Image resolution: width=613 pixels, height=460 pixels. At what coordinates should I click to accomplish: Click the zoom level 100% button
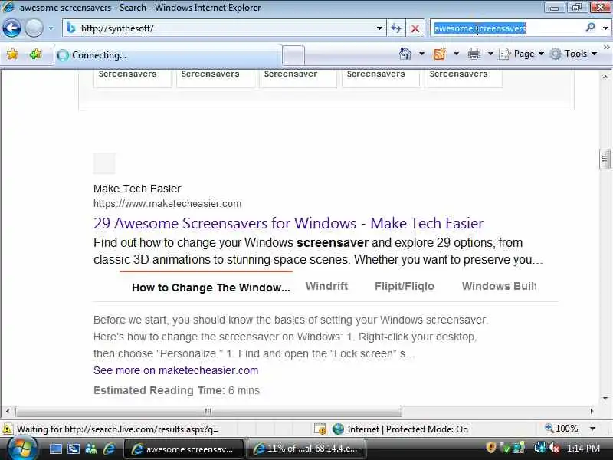pos(562,429)
